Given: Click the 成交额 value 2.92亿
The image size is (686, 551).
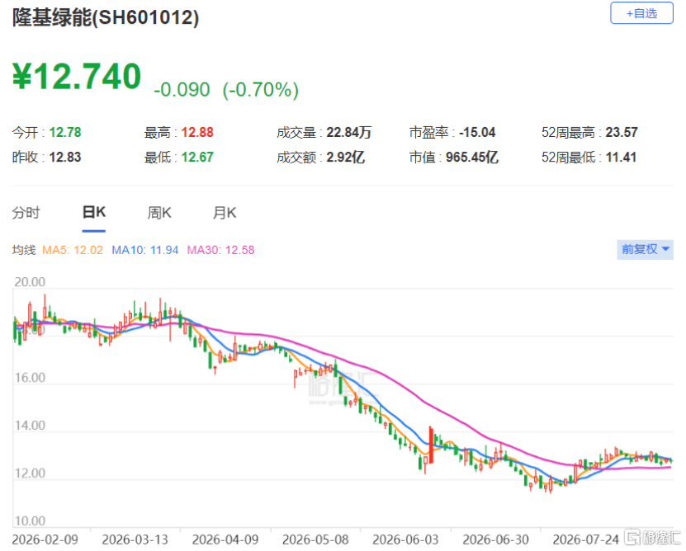Looking at the screenshot, I should (x=346, y=157).
